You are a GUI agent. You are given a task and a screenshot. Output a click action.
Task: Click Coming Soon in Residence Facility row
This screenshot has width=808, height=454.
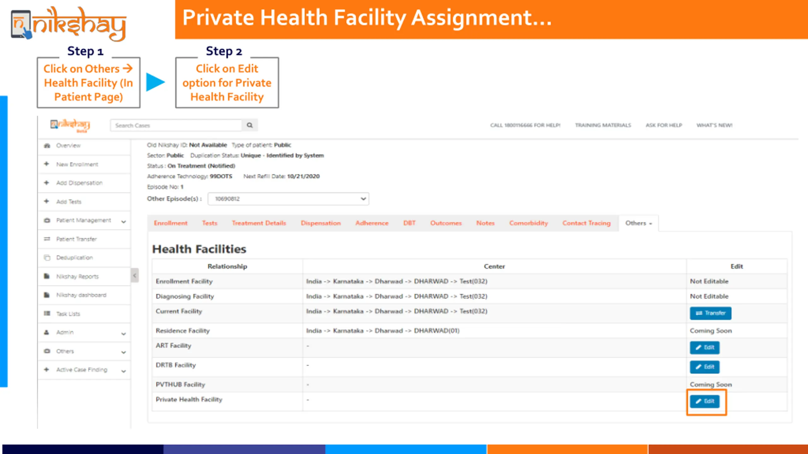point(710,331)
